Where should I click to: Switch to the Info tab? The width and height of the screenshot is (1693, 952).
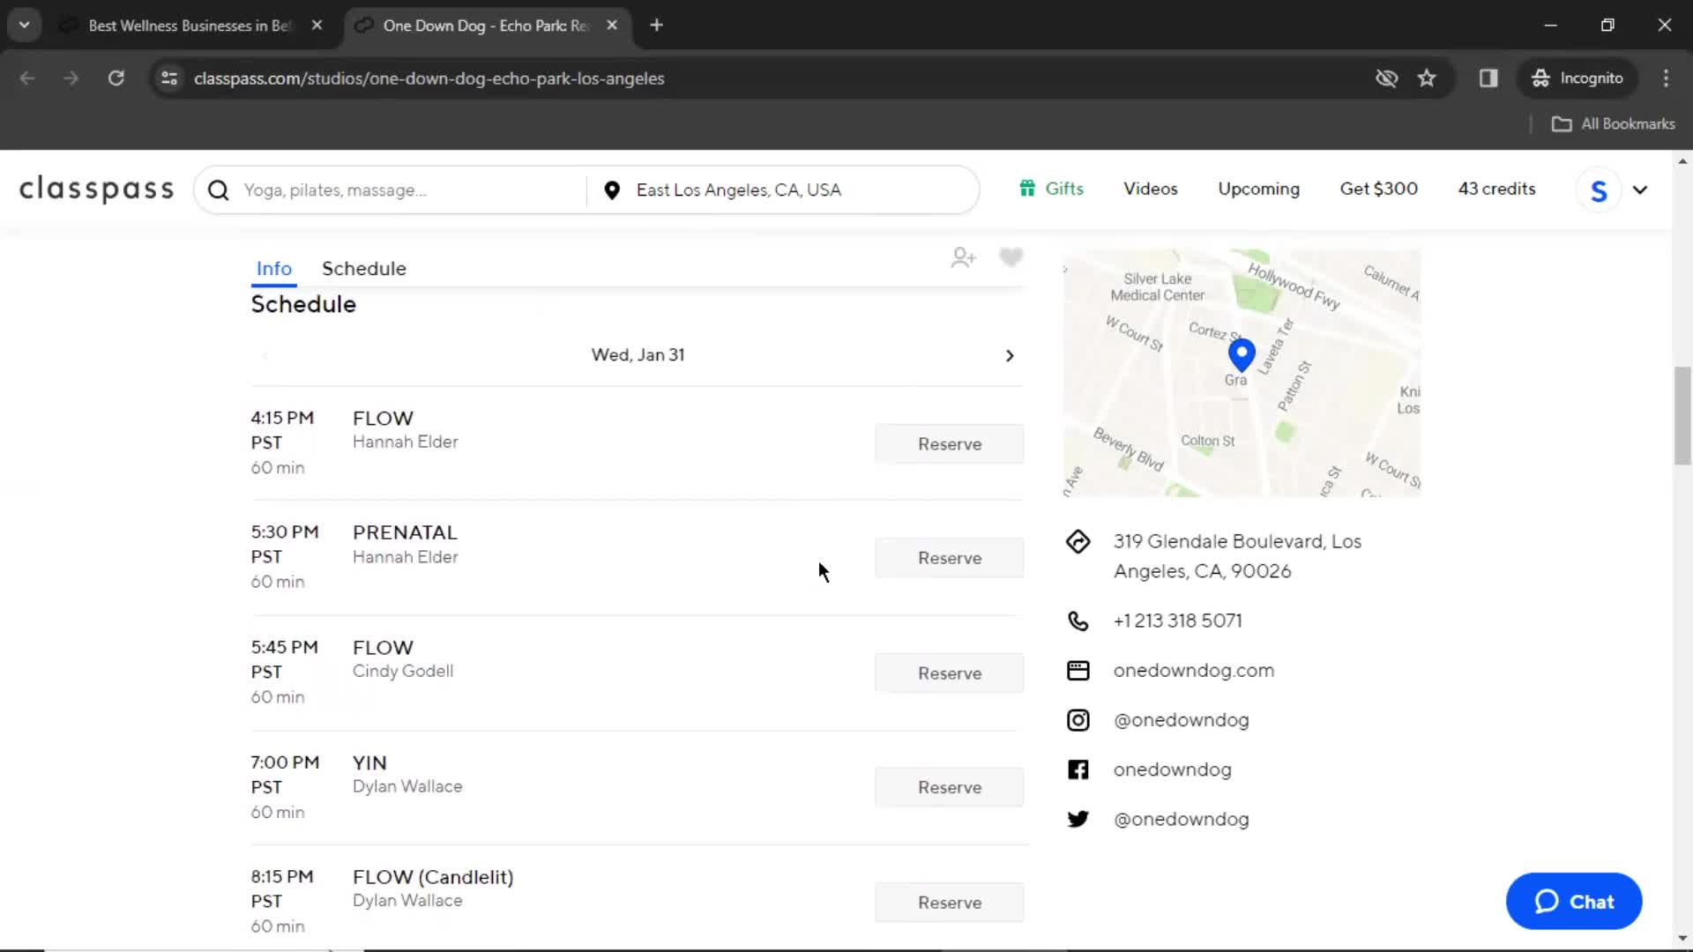tap(274, 269)
